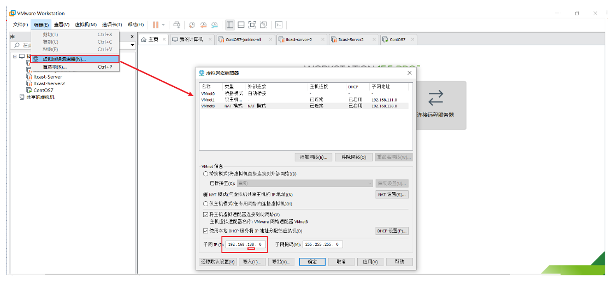Image resolution: width=614 pixels, height=283 pixels.
Task: Click the 帮助 button in network editor
Action: click(x=399, y=262)
